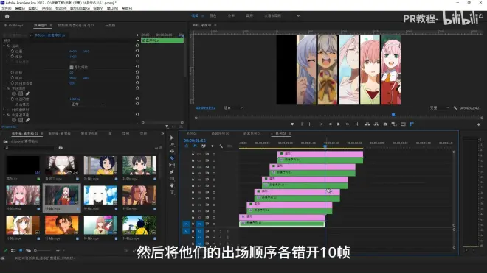Viewport: 487px width, 273px height.
Task: Reset the position parameter arrow button
Action: pos(137,51)
